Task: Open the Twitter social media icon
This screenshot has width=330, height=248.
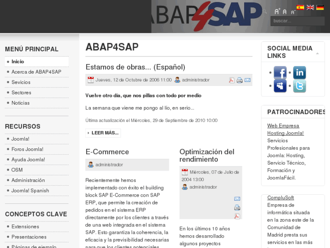Action: coord(299,86)
